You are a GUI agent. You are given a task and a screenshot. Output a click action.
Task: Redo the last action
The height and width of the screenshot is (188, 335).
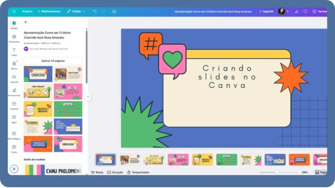(103, 11)
